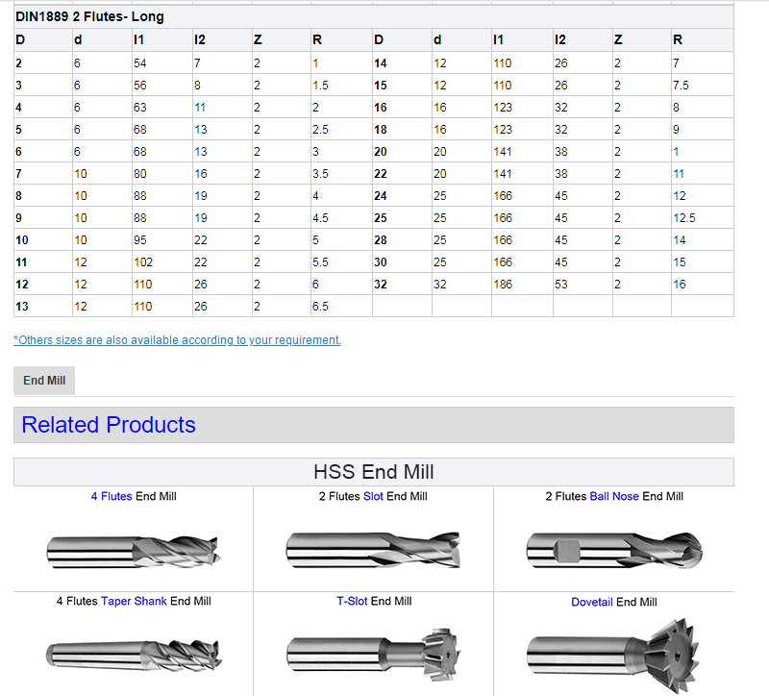The image size is (769, 696).
Task: Click the I1 value 186 cell
Action: click(x=522, y=284)
